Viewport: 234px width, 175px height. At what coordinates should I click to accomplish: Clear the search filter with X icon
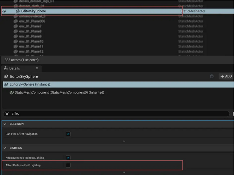tap(7, 114)
